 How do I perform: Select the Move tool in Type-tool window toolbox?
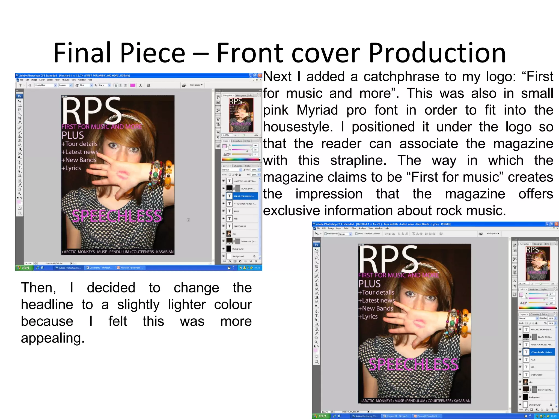point(20,101)
